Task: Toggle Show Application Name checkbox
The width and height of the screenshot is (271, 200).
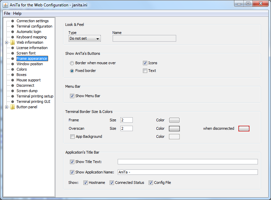Action: [x=72, y=172]
